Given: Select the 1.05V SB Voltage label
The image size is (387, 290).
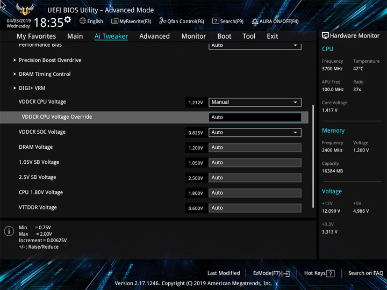Looking at the screenshot, I should tap(39, 162).
